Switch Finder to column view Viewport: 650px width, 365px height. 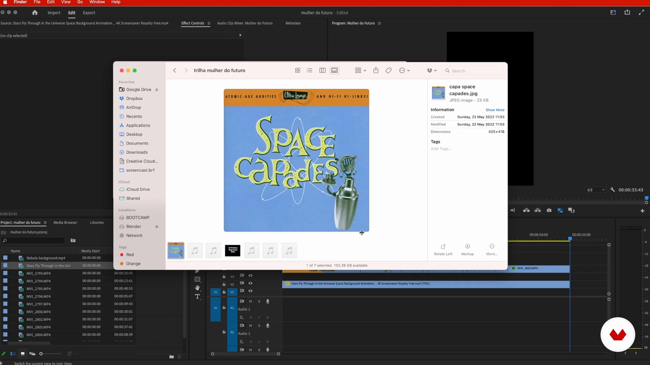point(322,70)
